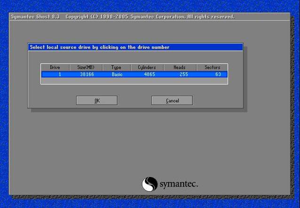Click the Size(MB) column header
300x208 pixels.
(x=85, y=67)
